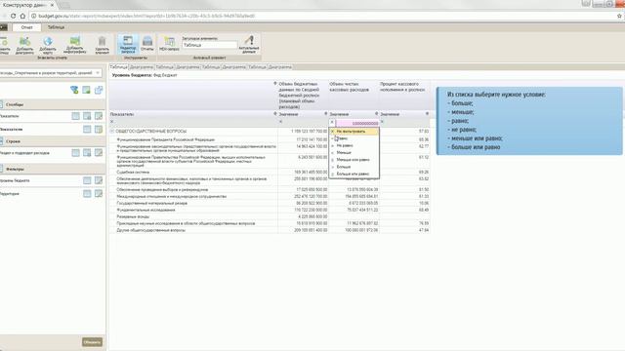This screenshot has height=351, width=625.
Task: Click the pencil edit icon in Уровень бюджета row
Action: (x=99, y=180)
